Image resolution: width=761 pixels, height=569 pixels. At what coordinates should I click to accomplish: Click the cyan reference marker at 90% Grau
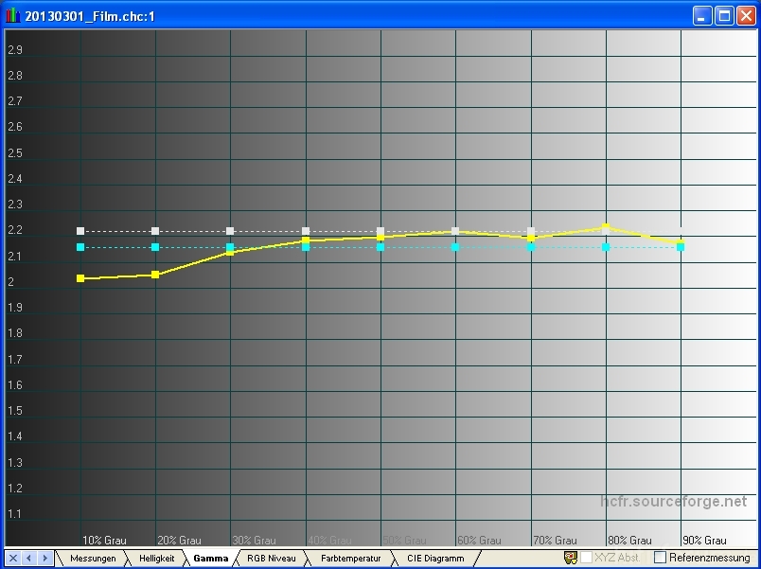(681, 247)
